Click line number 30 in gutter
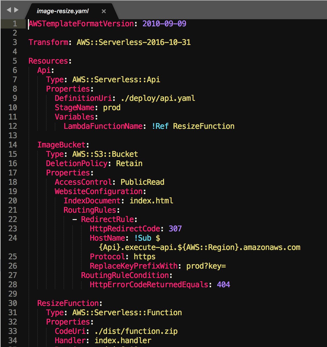The height and width of the screenshot is (347, 327). pos(13,303)
